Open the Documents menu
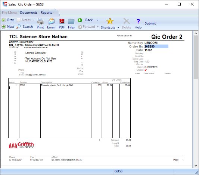This screenshot has height=175, width=199. coord(28,13)
